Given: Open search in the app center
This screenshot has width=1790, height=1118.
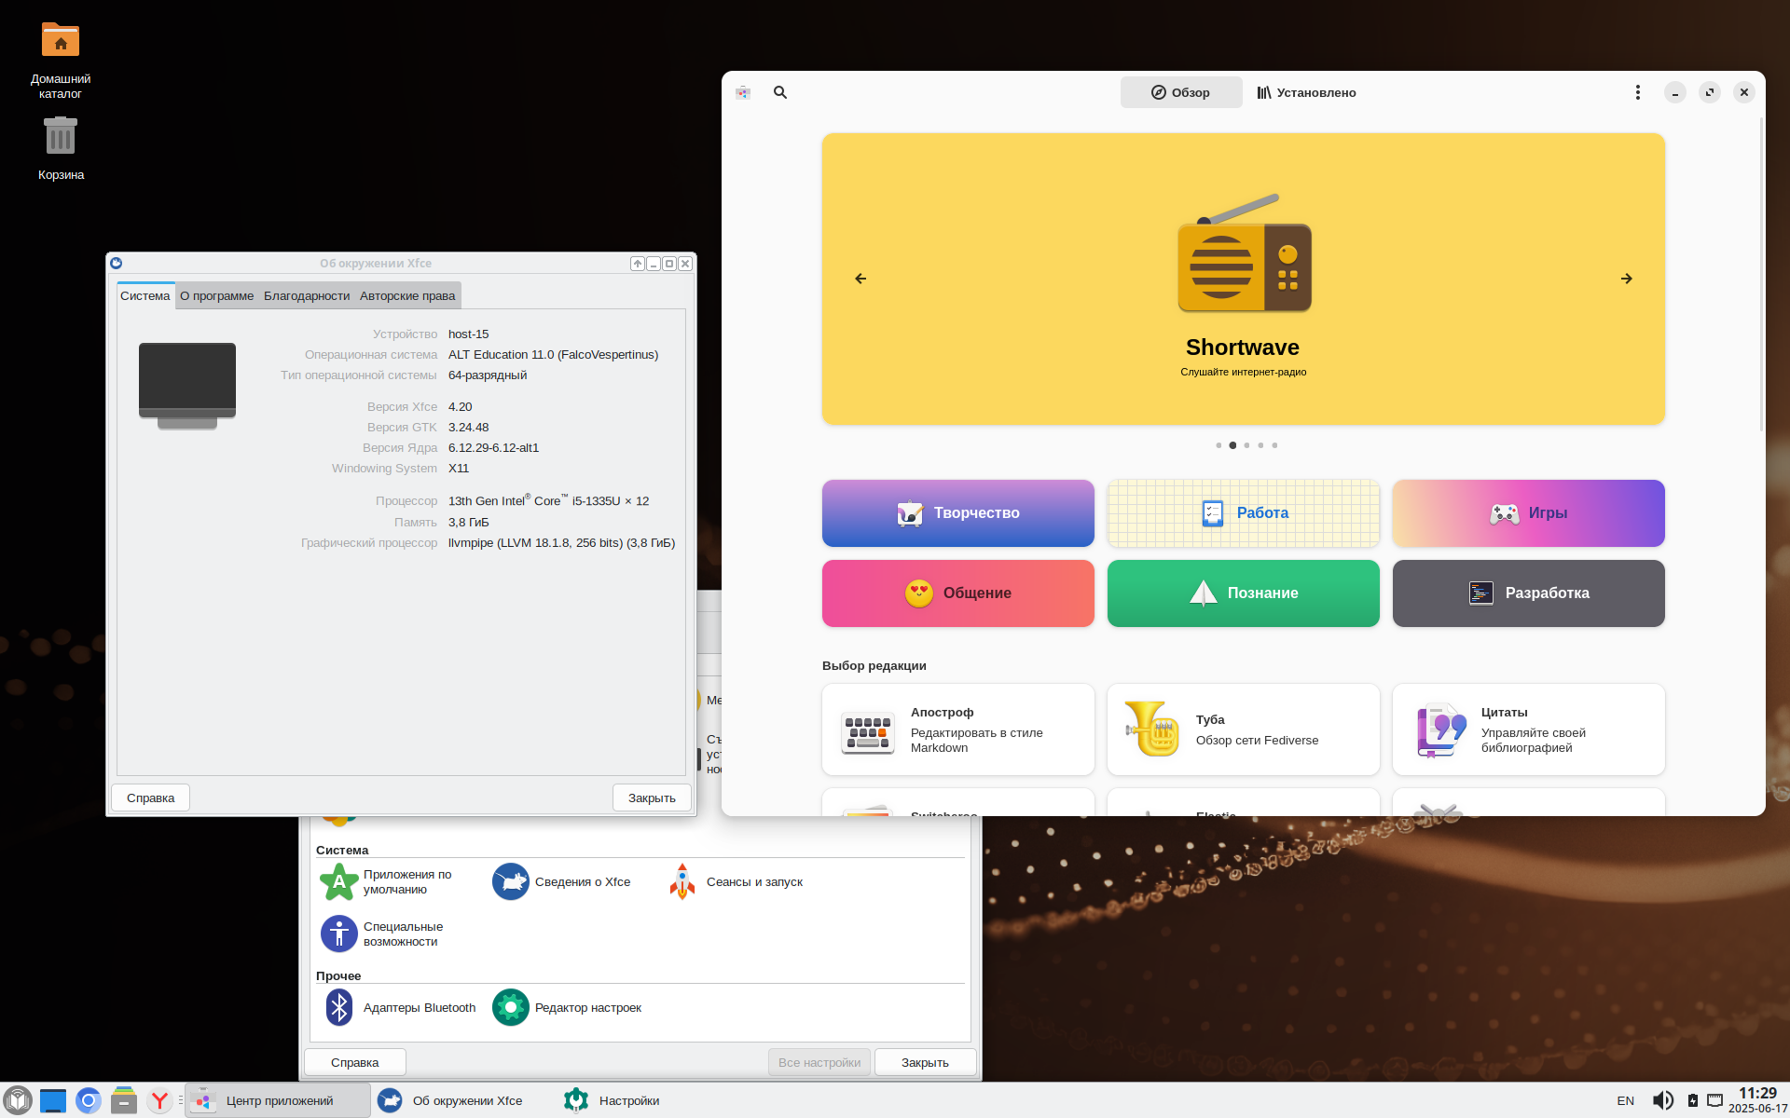Looking at the screenshot, I should (x=780, y=92).
